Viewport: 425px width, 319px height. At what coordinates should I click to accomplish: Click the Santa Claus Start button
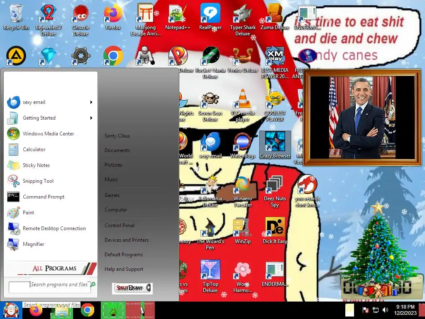(11, 310)
